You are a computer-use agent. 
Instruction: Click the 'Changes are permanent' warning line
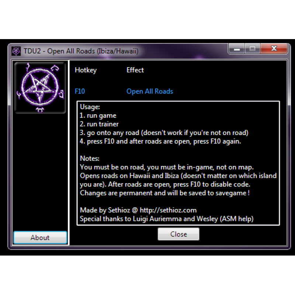[x=165, y=193]
